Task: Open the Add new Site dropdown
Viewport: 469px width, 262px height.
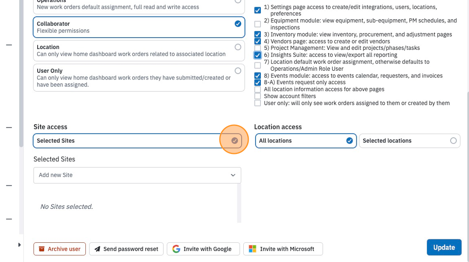Action: pos(137,175)
